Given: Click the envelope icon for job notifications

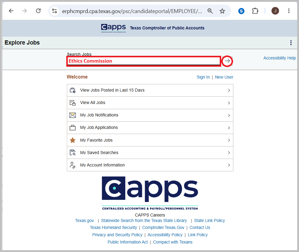Looking at the screenshot, I should [73, 115].
